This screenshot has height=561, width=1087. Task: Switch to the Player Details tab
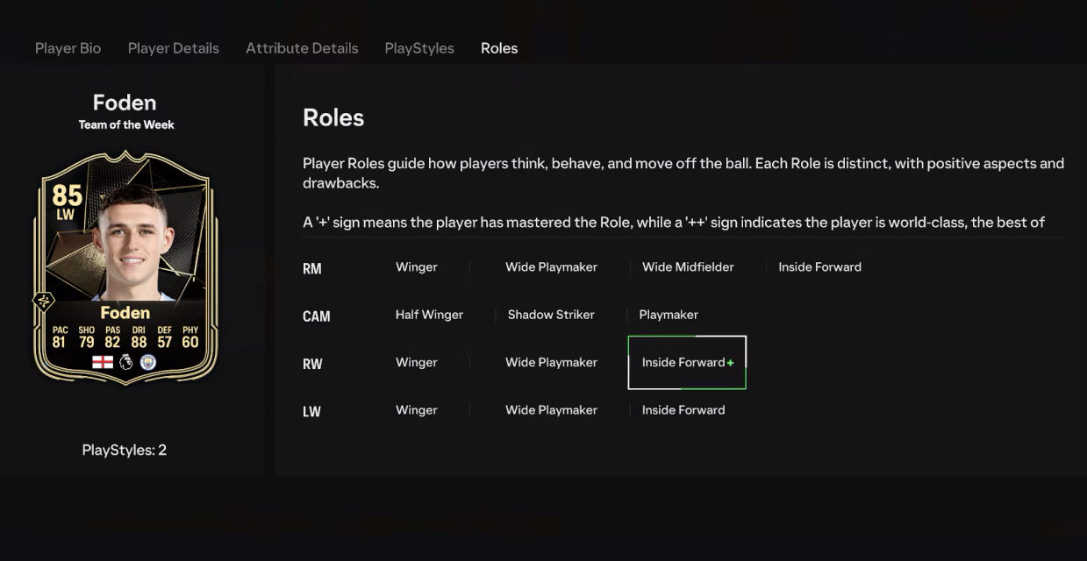tap(174, 48)
